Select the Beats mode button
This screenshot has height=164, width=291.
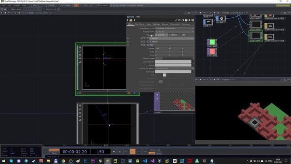(54, 153)
